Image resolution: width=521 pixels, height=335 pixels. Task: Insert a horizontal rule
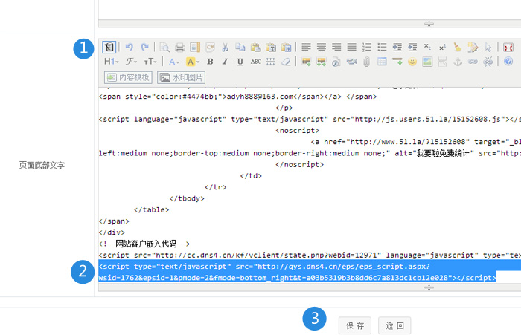tap(397, 62)
